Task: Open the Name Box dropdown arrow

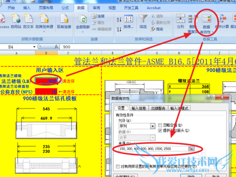Action: click(34, 47)
